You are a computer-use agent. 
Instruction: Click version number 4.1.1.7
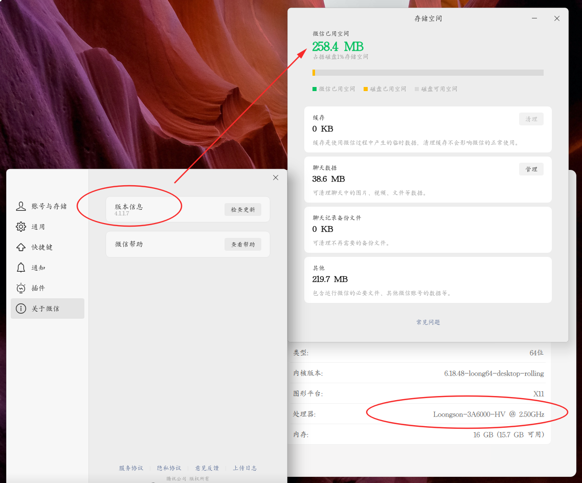point(122,213)
